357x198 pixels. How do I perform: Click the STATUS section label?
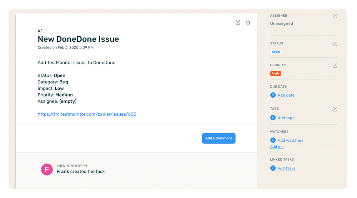pos(276,43)
